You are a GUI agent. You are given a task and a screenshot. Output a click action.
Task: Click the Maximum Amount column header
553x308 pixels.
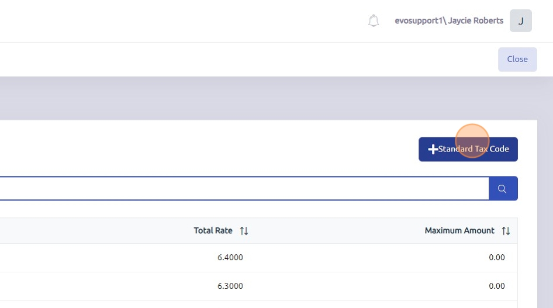pos(459,231)
